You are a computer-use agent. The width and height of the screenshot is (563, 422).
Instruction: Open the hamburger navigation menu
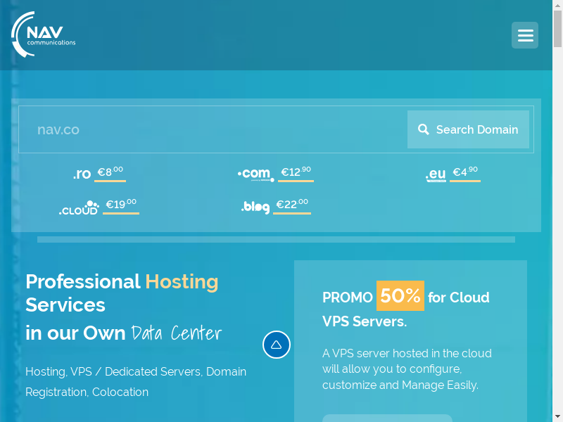(x=524, y=35)
